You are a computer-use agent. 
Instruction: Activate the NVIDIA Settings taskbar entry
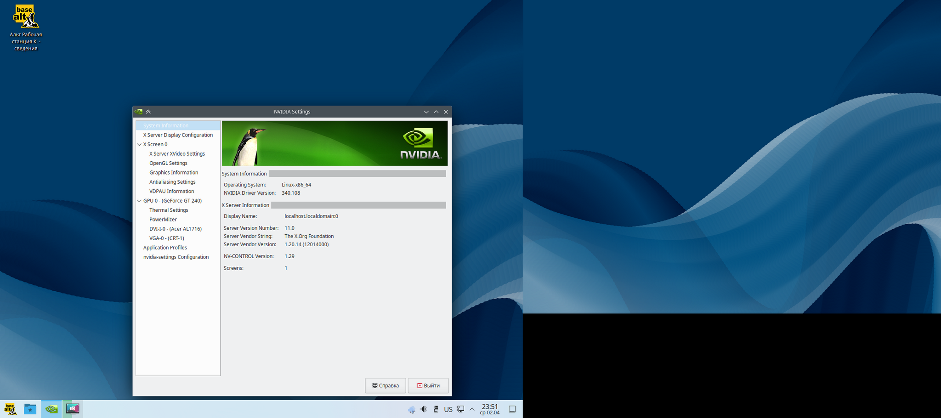(51, 409)
